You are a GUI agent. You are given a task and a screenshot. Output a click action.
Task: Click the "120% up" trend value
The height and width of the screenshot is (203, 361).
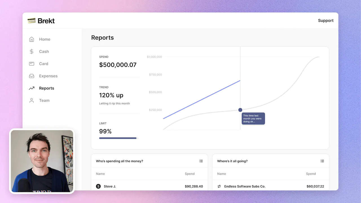pos(111,95)
